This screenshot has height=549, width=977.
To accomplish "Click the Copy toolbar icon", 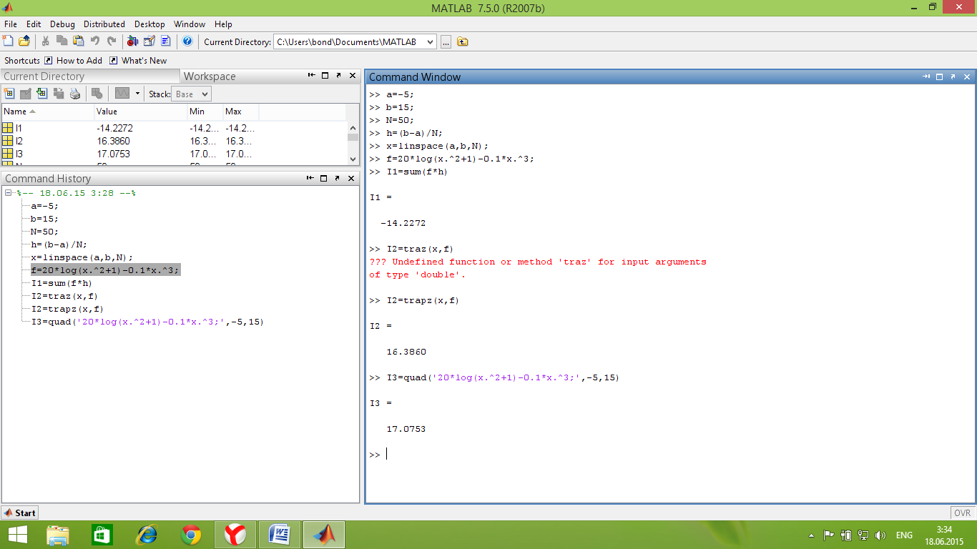I will (62, 41).
